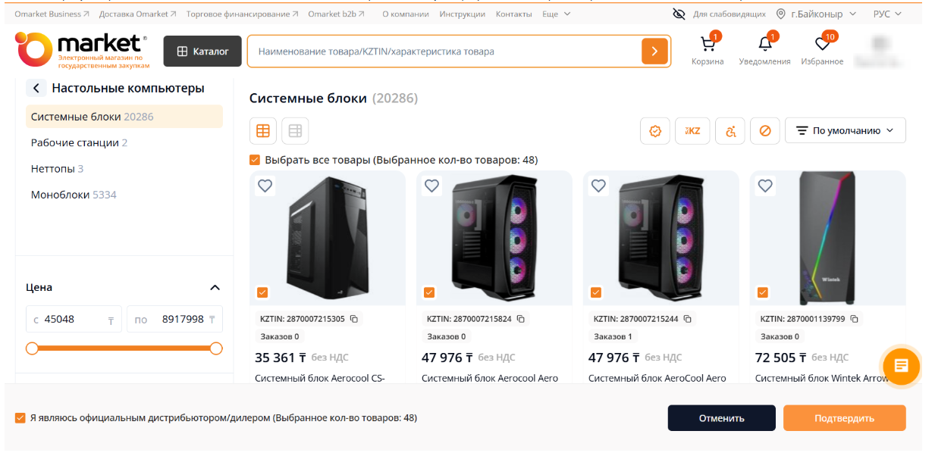Add Wintek system unit to favorites

(x=765, y=186)
